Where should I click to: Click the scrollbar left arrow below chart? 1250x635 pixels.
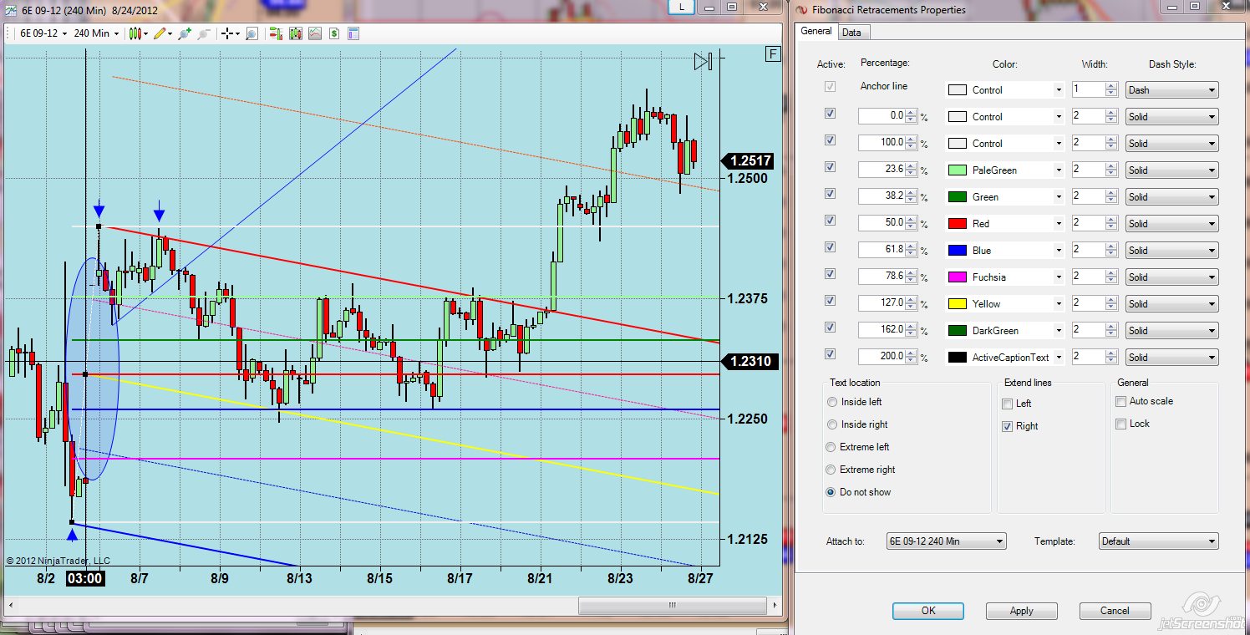(10, 605)
